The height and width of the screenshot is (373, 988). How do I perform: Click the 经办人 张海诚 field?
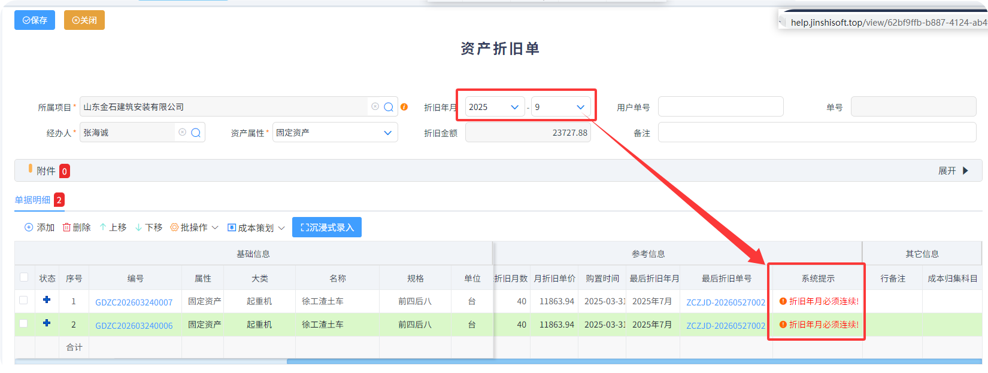tap(128, 133)
